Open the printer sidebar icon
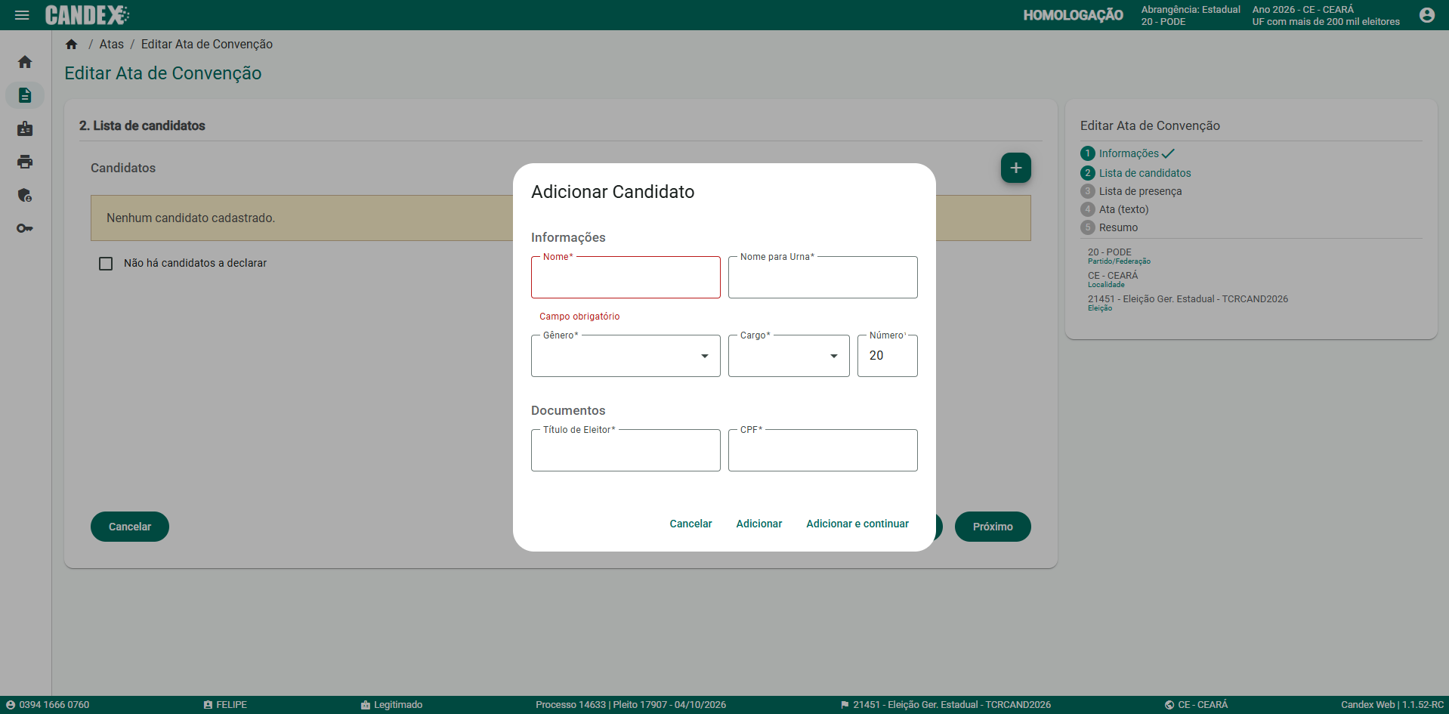 25,162
